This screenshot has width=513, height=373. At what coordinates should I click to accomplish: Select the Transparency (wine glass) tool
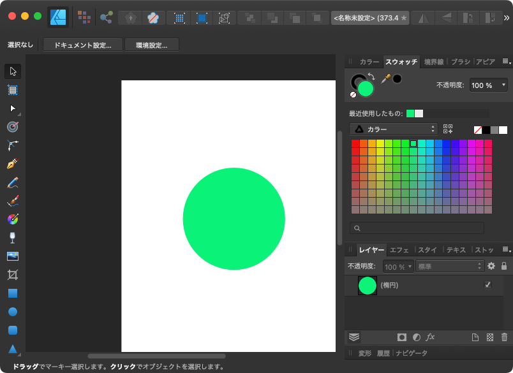click(13, 238)
